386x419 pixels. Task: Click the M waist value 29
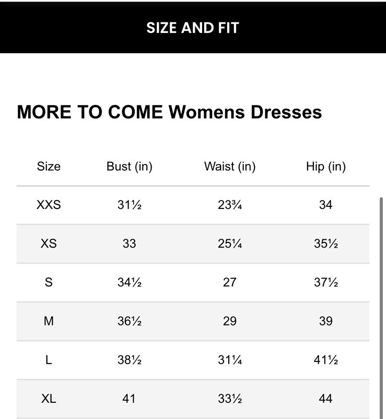230,321
